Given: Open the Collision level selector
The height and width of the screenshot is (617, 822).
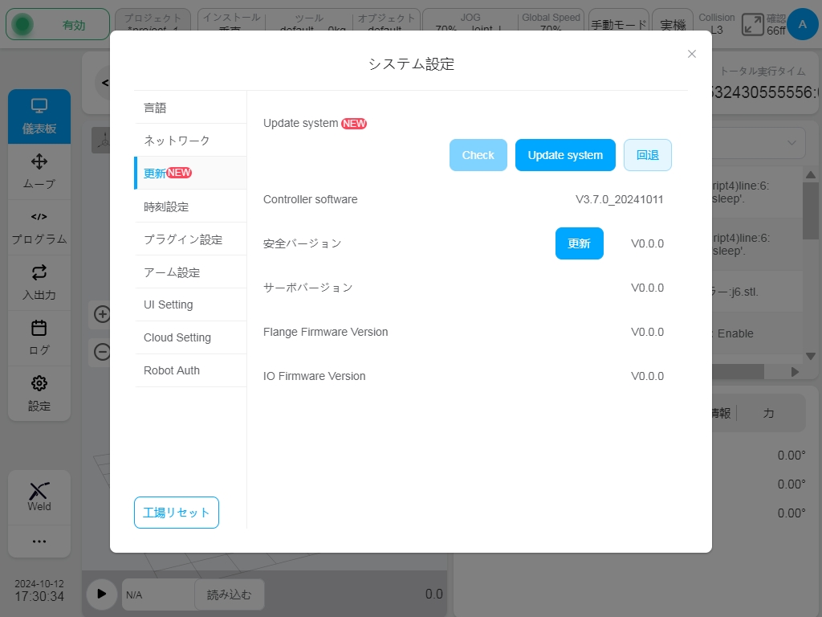Looking at the screenshot, I should point(717,23).
